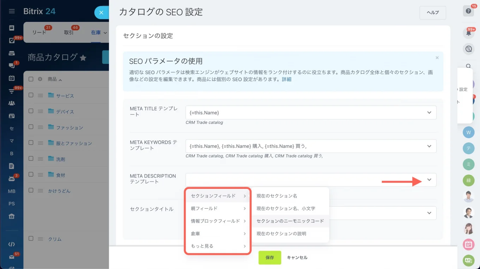Open the CRM funnel icon showing 99+ badge

click(x=12, y=91)
